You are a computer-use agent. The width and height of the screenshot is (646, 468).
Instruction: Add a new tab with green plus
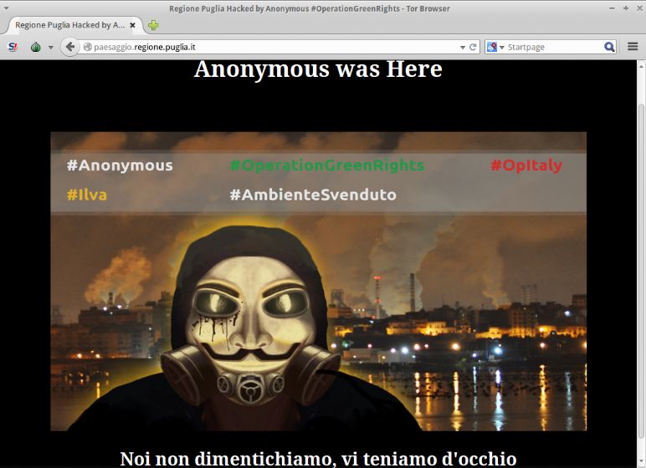point(153,26)
